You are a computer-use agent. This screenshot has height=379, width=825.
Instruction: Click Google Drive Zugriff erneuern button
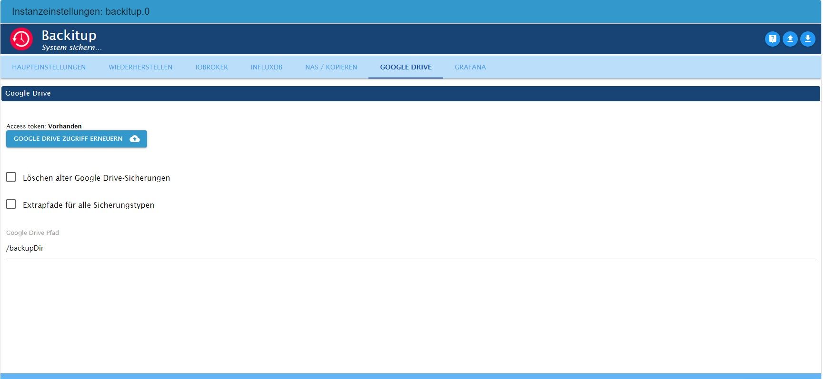[77, 139]
